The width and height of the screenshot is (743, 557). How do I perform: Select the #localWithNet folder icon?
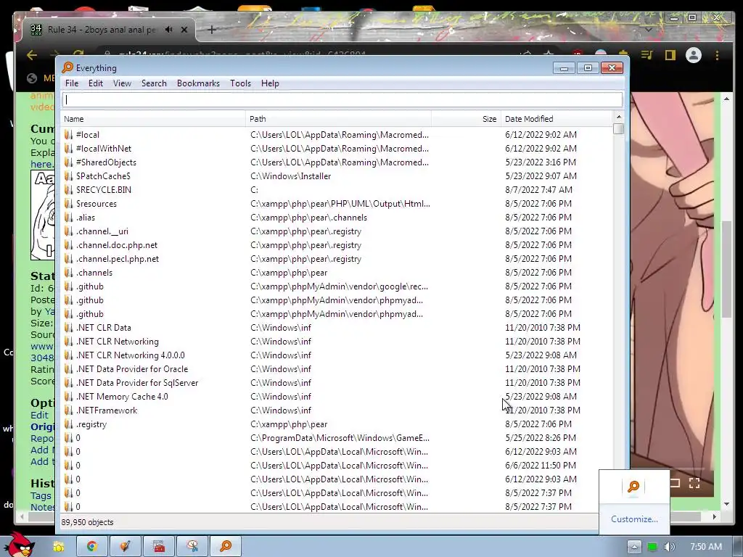click(x=69, y=148)
